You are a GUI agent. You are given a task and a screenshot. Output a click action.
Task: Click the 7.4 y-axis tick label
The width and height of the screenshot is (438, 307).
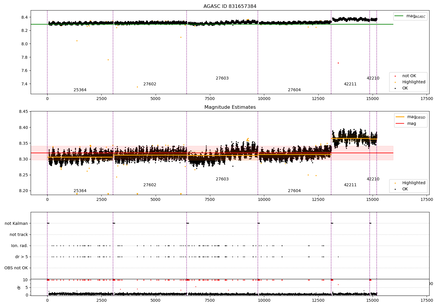(25, 84)
